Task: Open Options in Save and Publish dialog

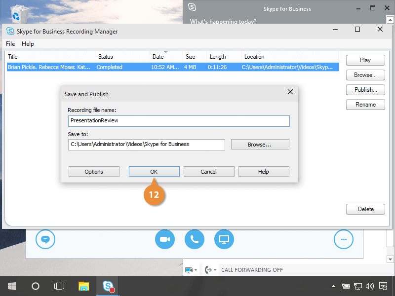Action: 94,172
